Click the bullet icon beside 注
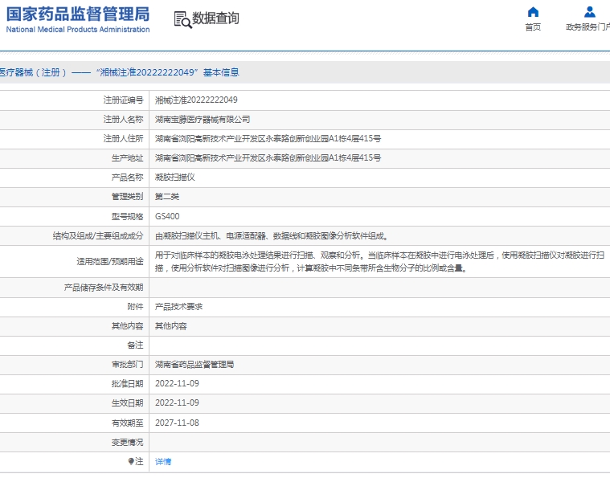610x478 pixels. pyautogui.click(x=131, y=461)
